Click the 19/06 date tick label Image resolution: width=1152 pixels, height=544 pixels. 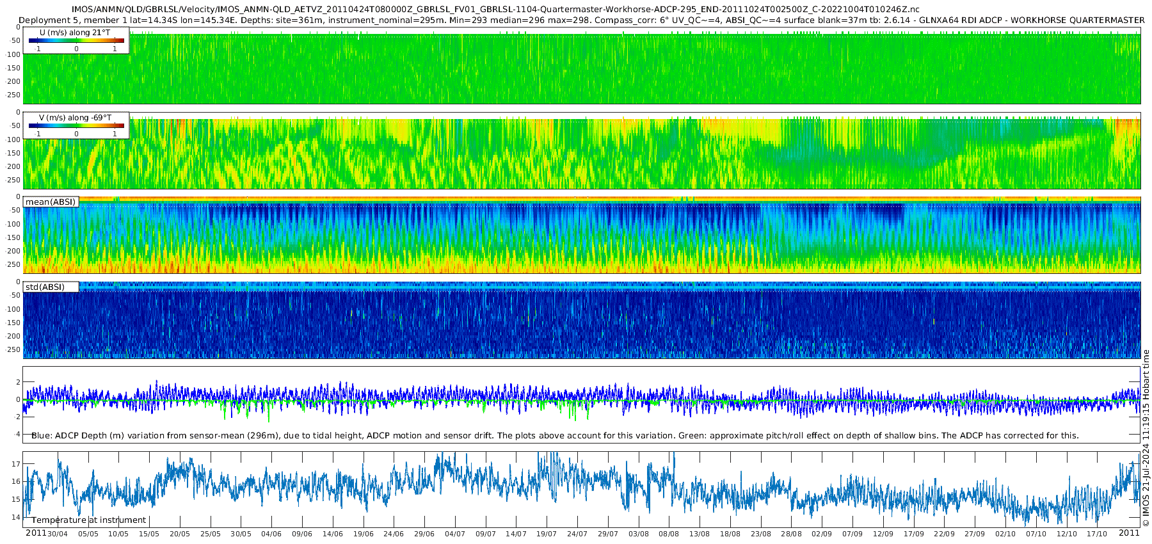point(363,534)
